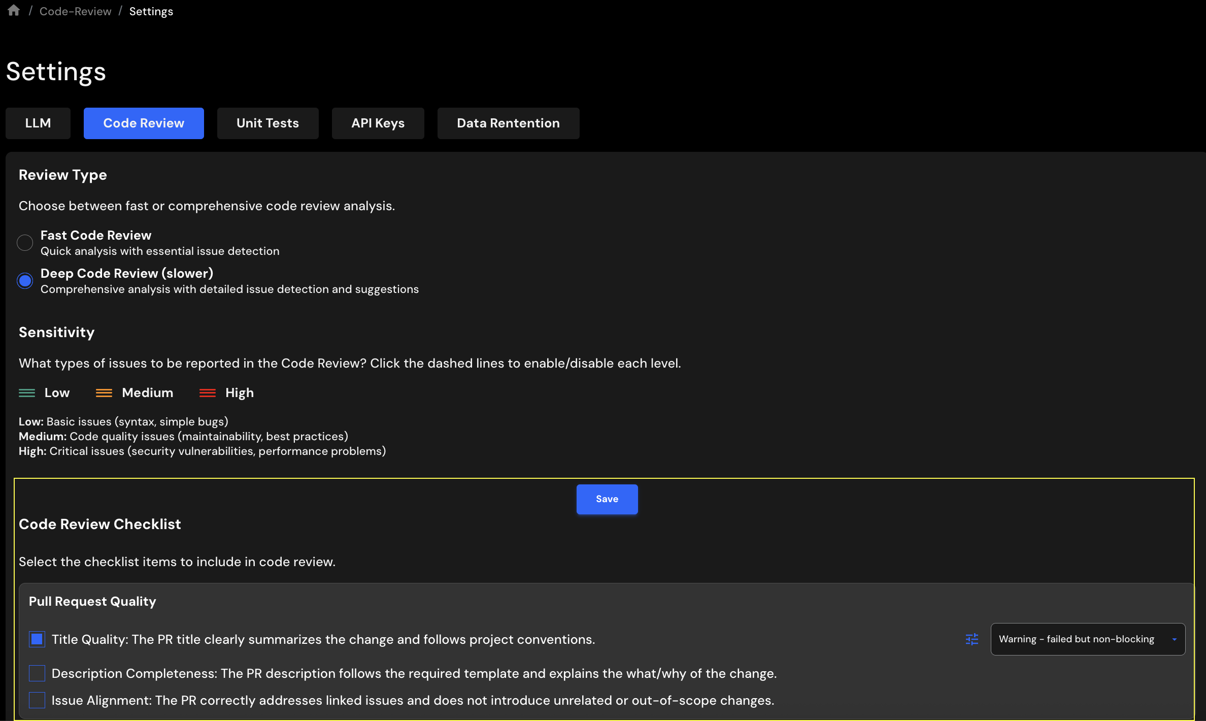Select Deep Code Review radio button

[x=25, y=281]
